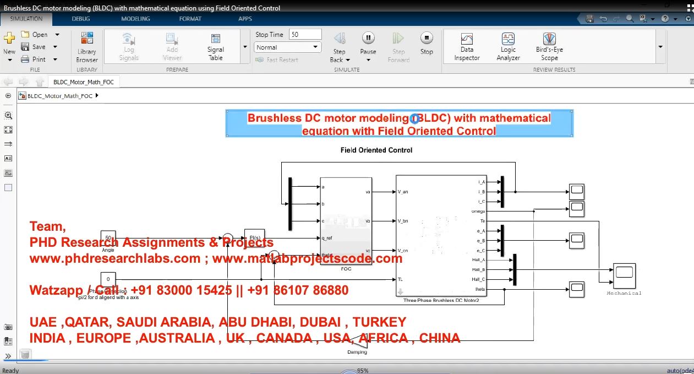Open the Signal Table
694x374 pixels.
215,47
